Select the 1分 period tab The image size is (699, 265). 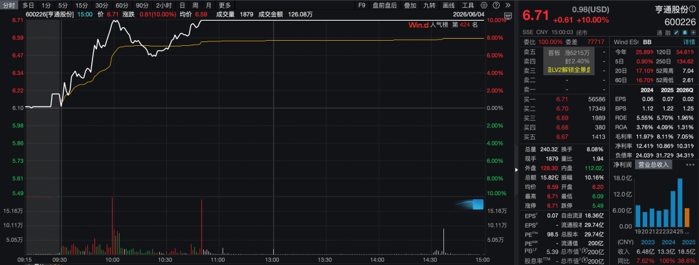46,5
